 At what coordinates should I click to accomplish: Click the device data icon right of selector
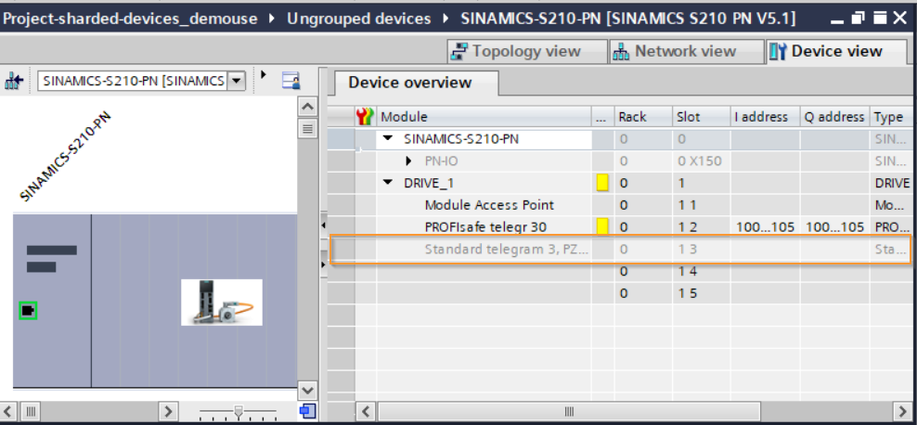[291, 80]
